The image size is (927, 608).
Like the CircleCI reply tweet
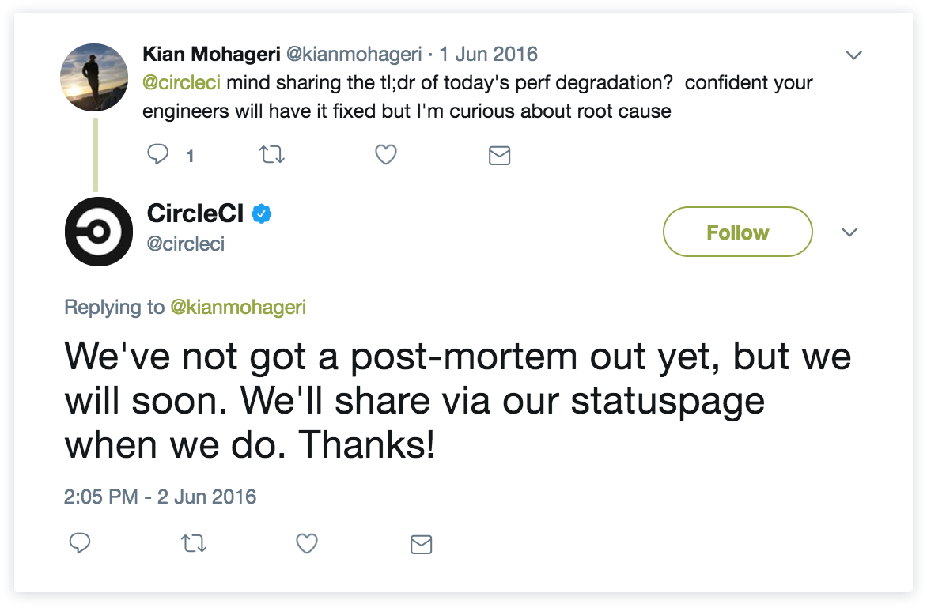[x=307, y=543]
